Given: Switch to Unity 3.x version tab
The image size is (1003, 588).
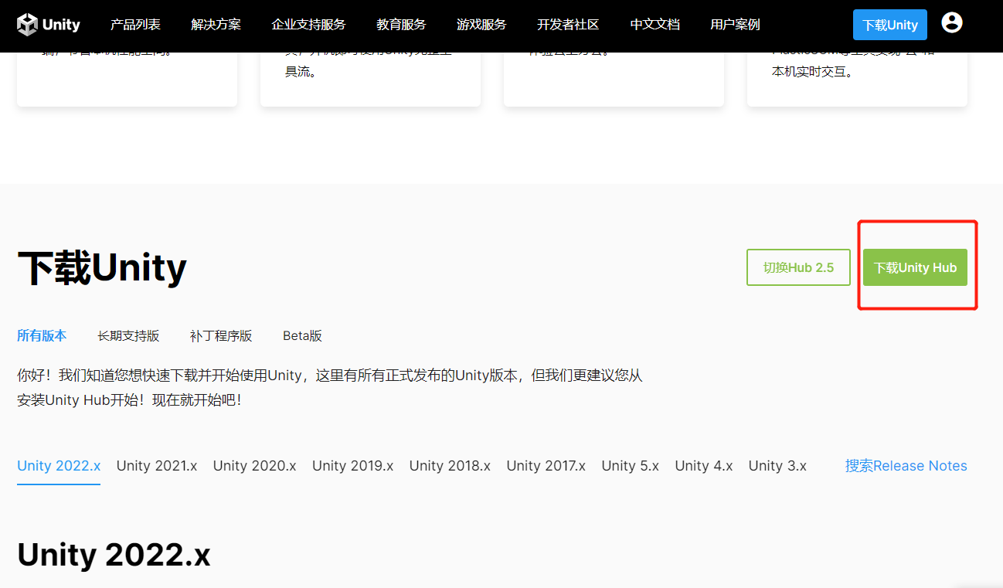Looking at the screenshot, I should (777, 466).
